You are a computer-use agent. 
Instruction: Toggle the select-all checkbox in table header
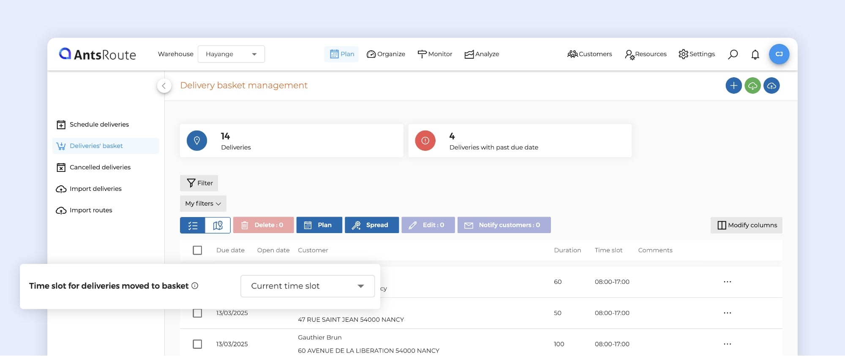(197, 250)
